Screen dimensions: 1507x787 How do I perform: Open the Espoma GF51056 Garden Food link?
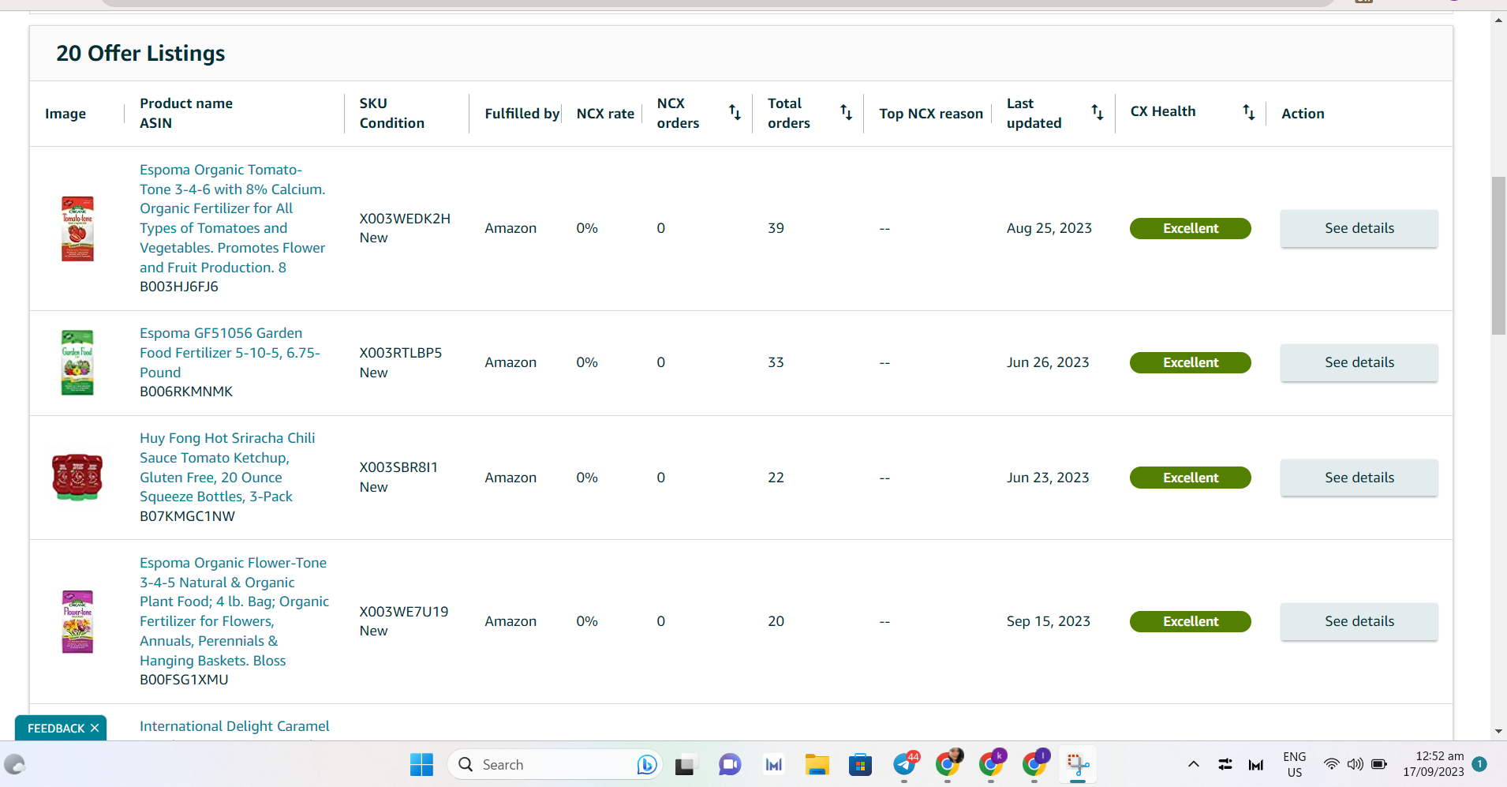(230, 353)
